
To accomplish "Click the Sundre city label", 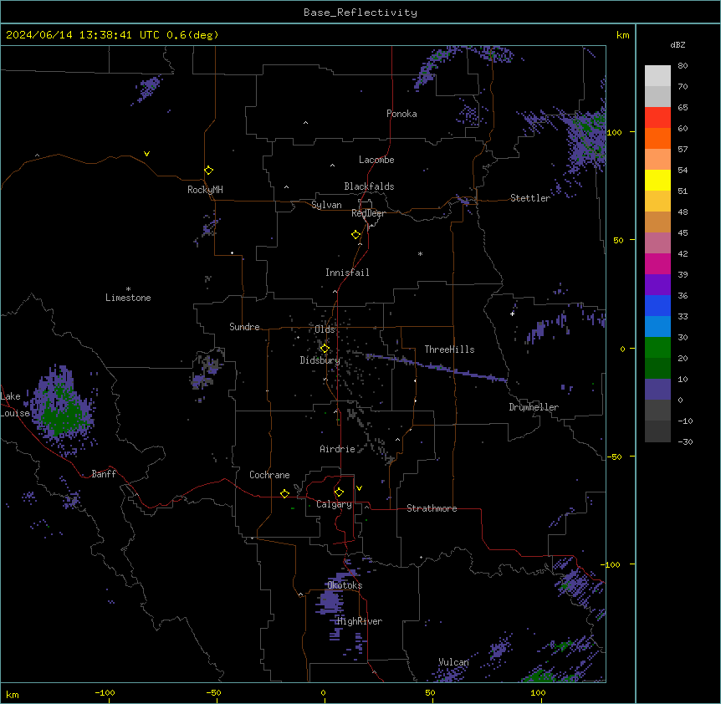I will click(x=244, y=327).
